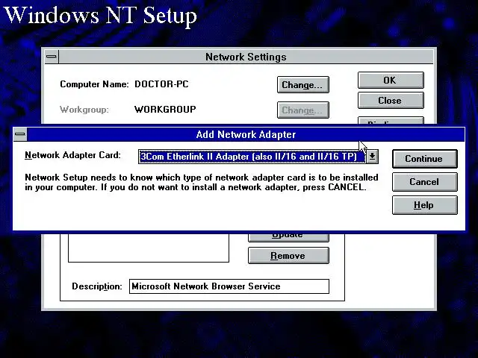Open the Add Network Adapter system menu box
478x358 pixels.
(20, 134)
